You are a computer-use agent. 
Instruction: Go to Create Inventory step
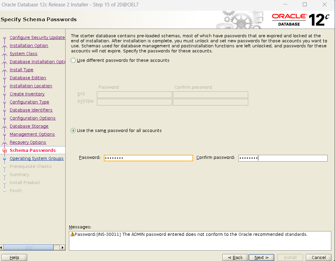point(27,94)
